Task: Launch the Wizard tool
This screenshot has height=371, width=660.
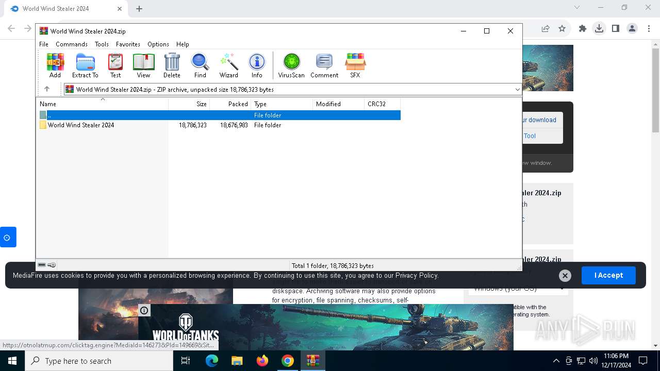Action: (x=228, y=65)
